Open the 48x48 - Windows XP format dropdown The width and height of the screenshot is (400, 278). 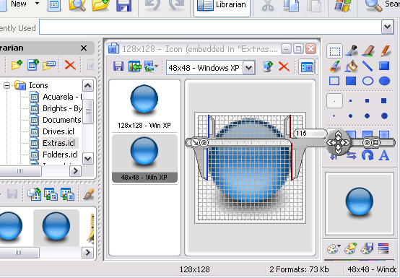coord(248,68)
